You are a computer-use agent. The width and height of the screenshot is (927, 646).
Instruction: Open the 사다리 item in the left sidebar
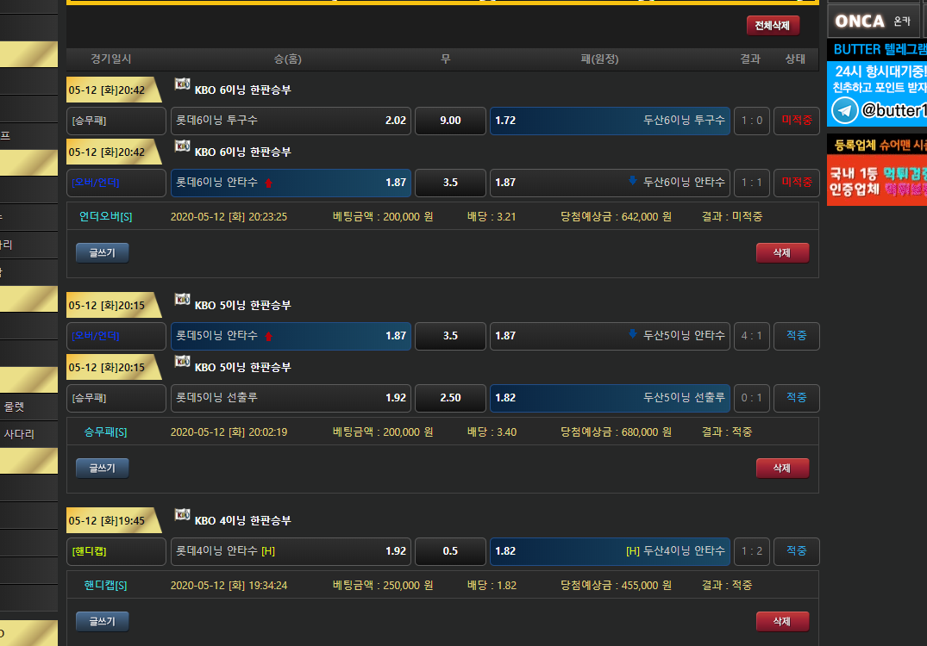[x=20, y=434]
